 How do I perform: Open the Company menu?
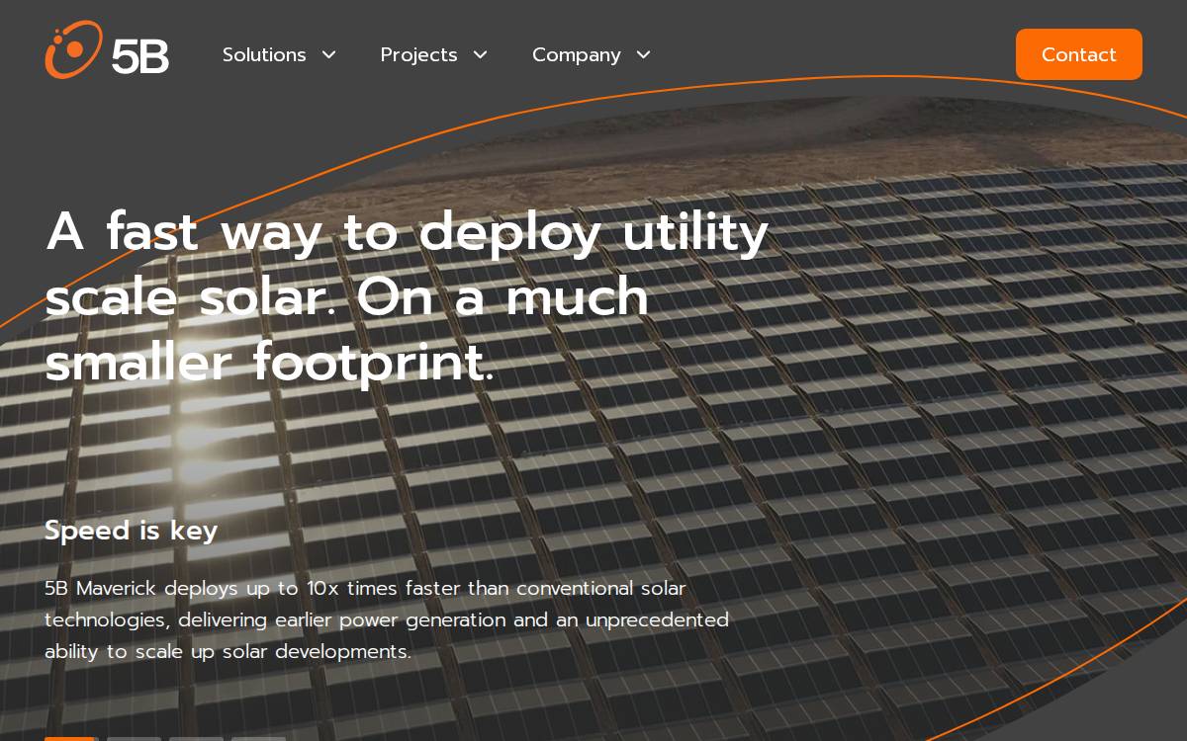pos(576,54)
